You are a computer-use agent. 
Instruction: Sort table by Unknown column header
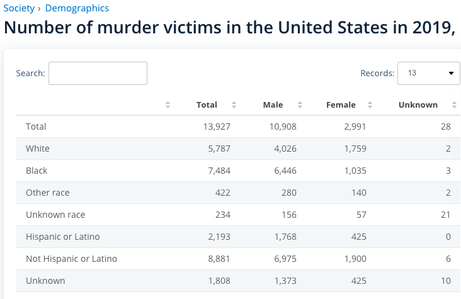pos(418,105)
